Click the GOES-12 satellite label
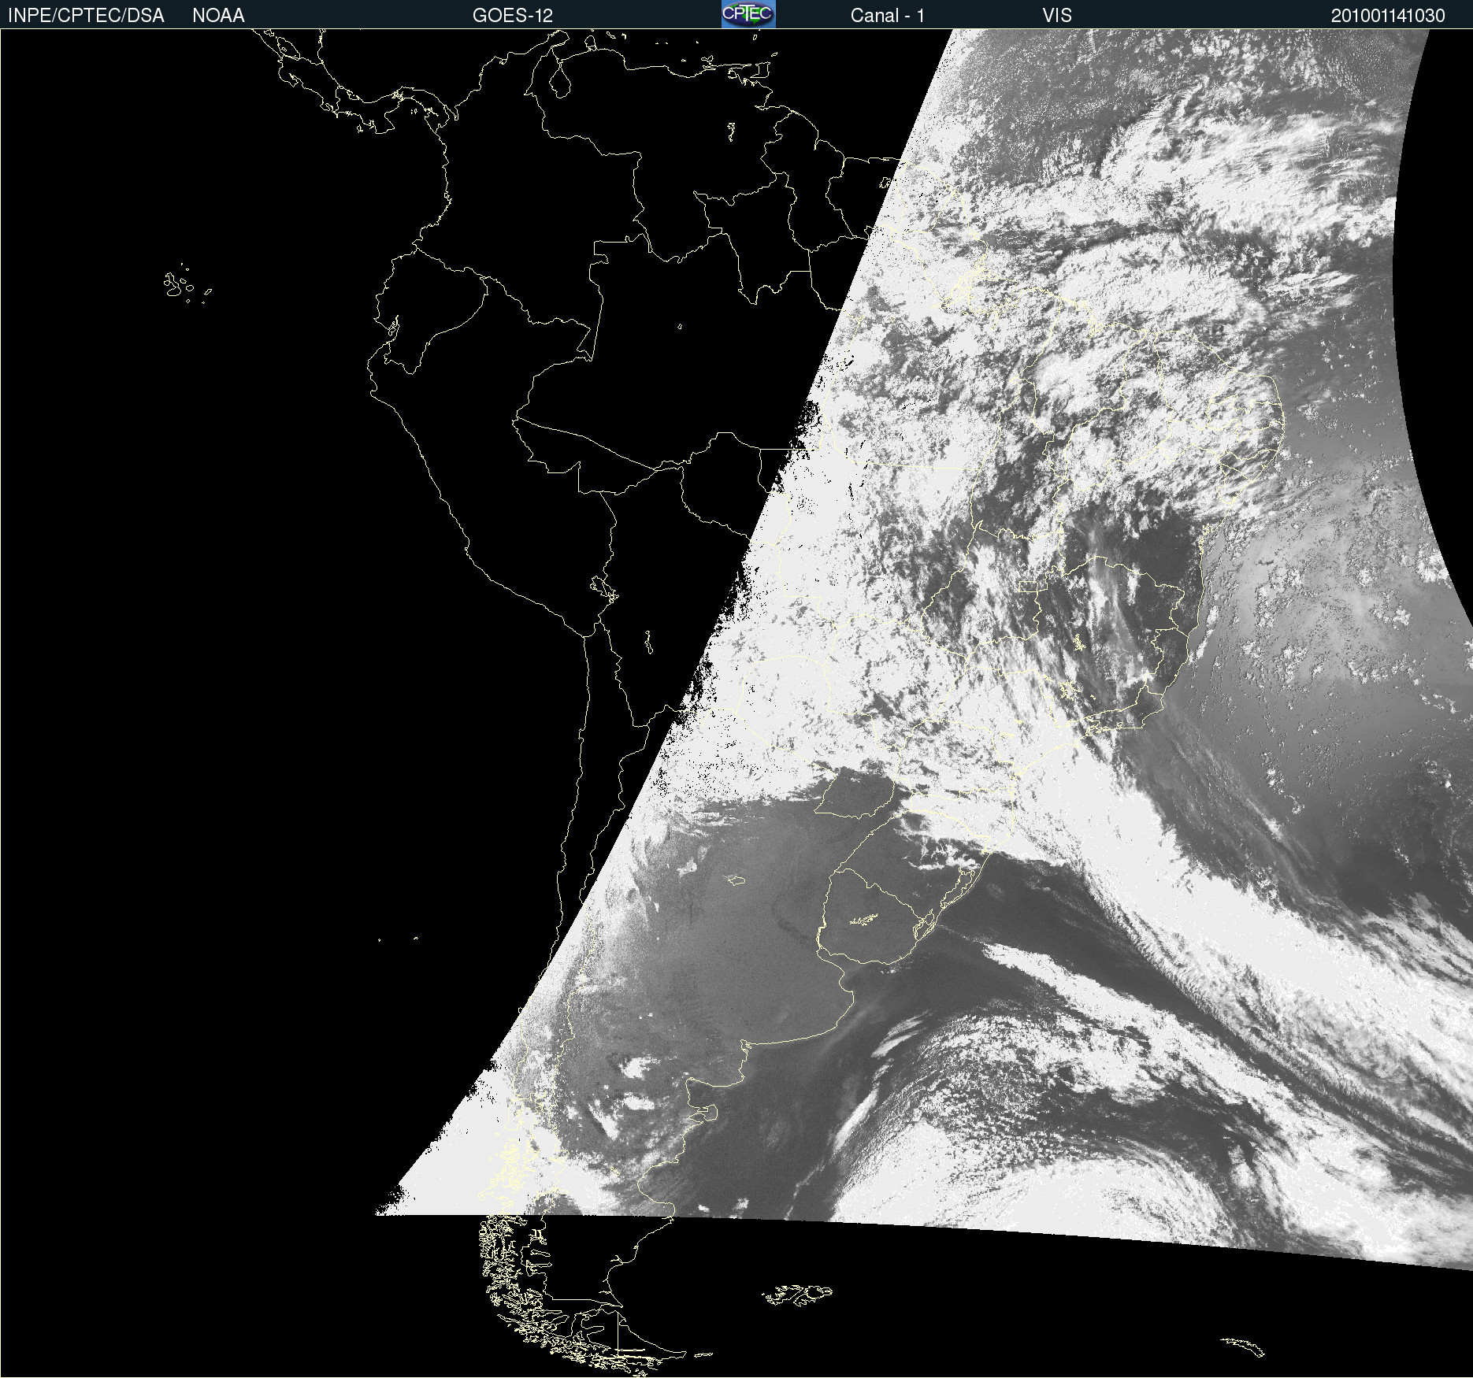This screenshot has height=1378, width=1473. pyautogui.click(x=513, y=16)
